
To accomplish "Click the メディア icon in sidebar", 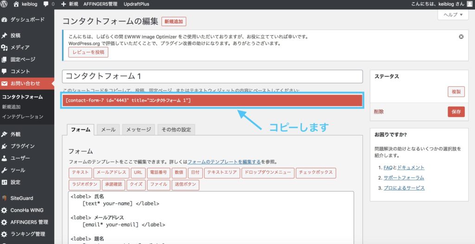I will pos(4,48).
